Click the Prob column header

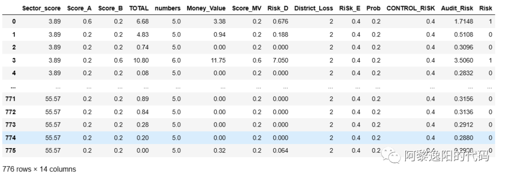(373, 8)
